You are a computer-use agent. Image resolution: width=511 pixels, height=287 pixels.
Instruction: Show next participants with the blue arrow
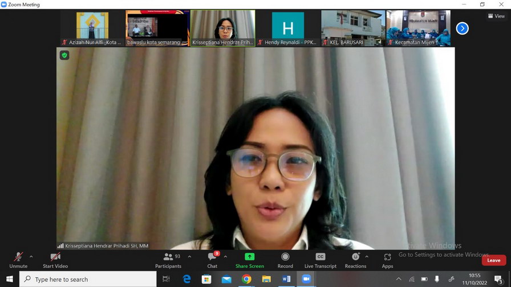tap(462, 28)
